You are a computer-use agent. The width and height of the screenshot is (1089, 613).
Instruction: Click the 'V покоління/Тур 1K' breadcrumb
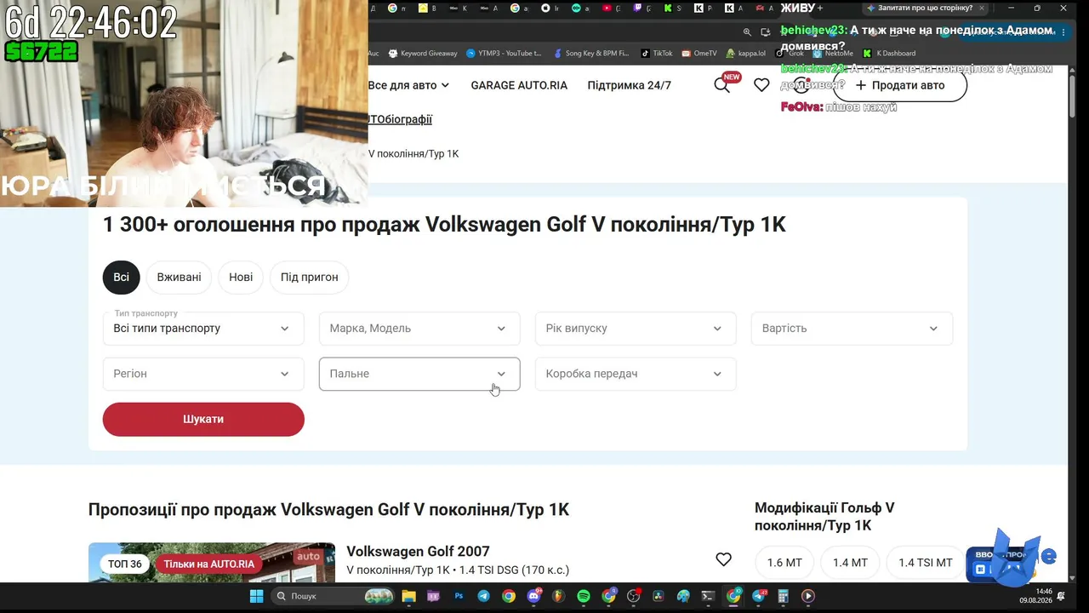tap(413, 154)
